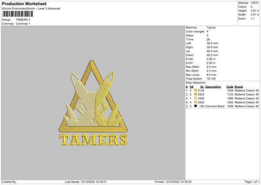Click the 'Last Saved' timestamp in footer
Viewport: 261px width, 185px height.
coord(86,182)
